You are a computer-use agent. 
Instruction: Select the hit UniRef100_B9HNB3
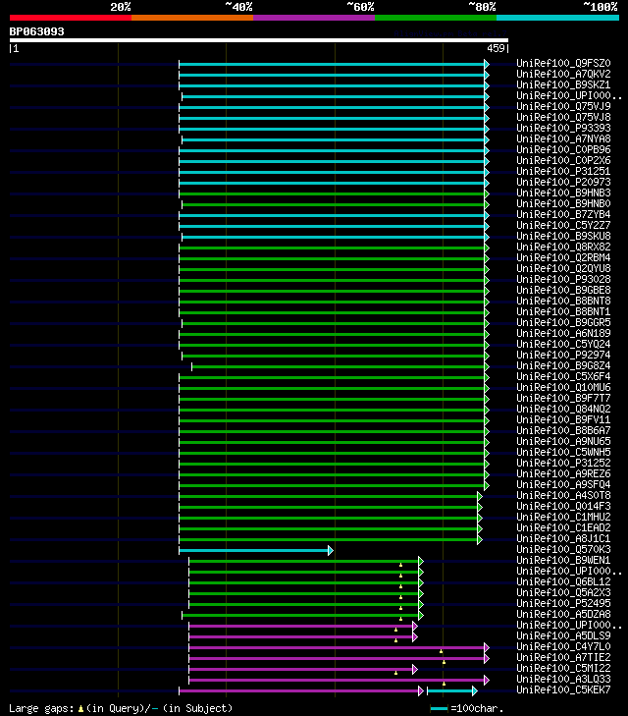click(563, 193)
